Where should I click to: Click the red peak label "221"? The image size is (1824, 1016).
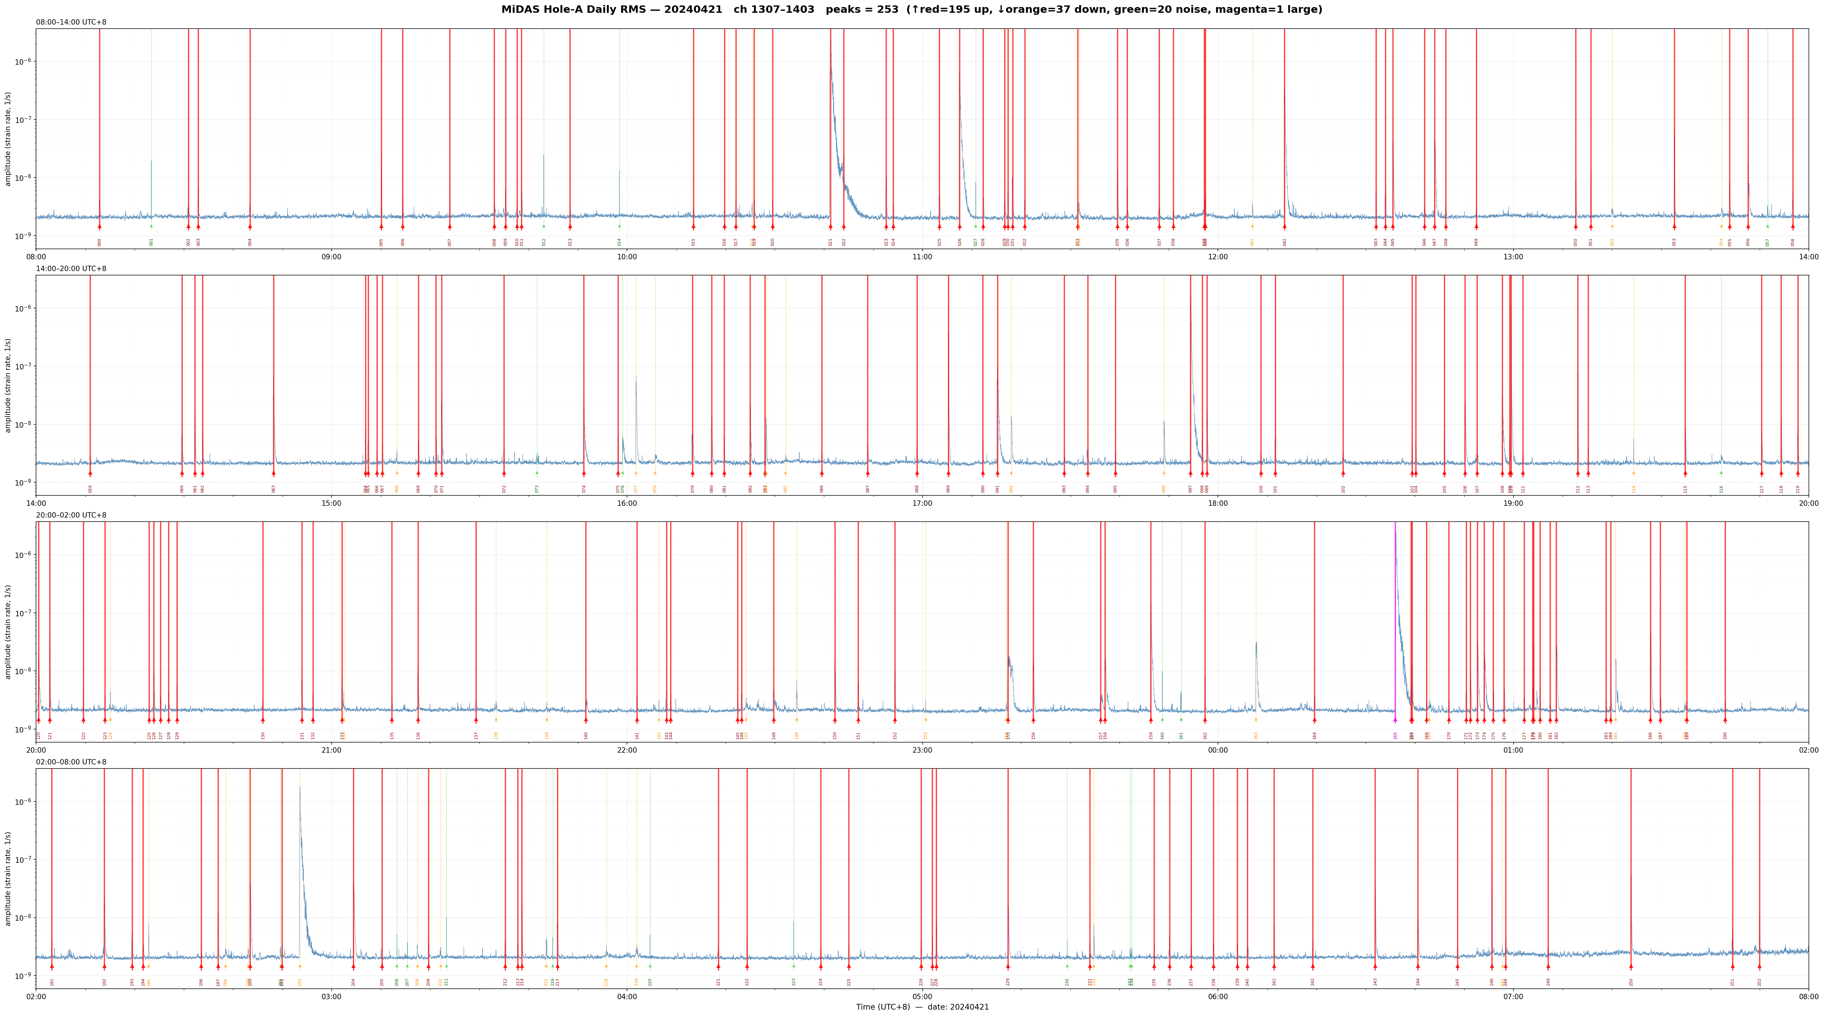point(718,982)
